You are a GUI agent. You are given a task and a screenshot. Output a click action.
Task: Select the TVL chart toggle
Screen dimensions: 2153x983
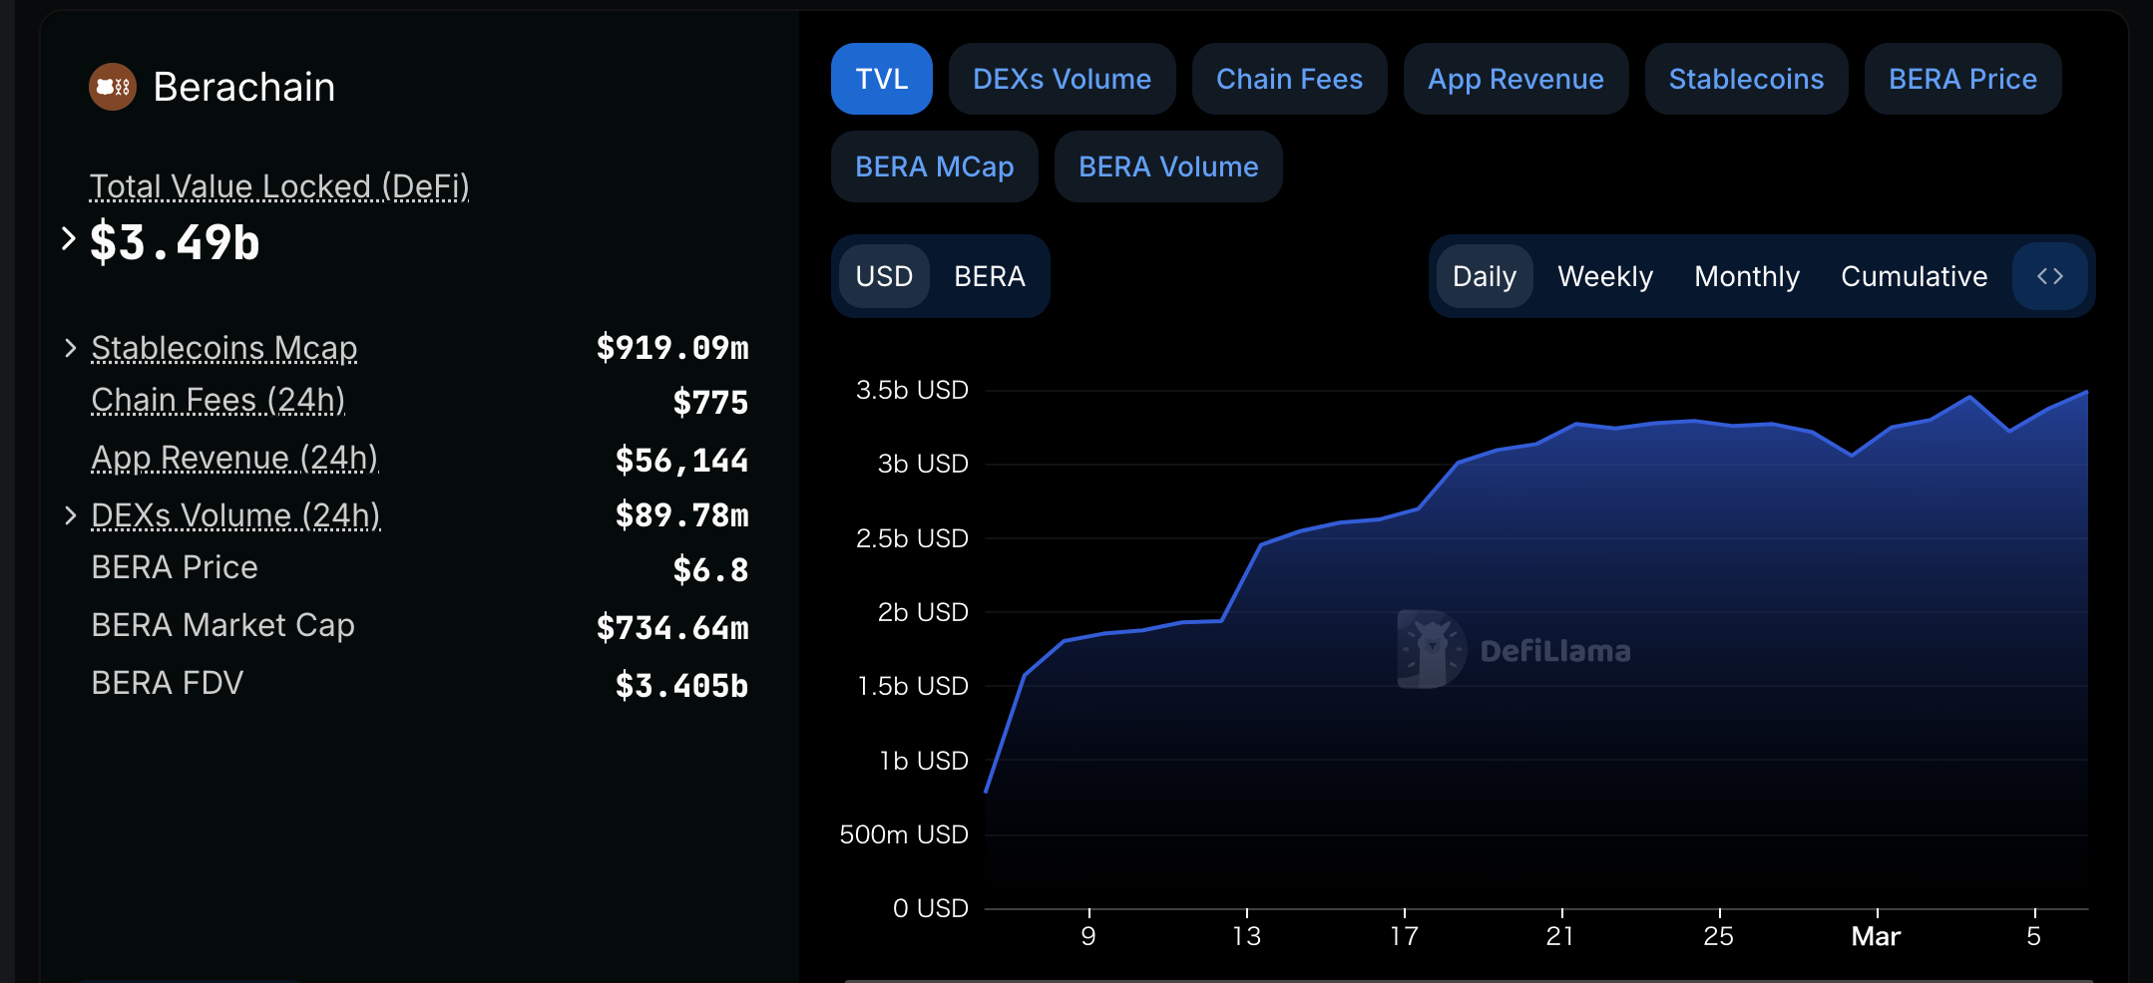click(x=882, y=79)
